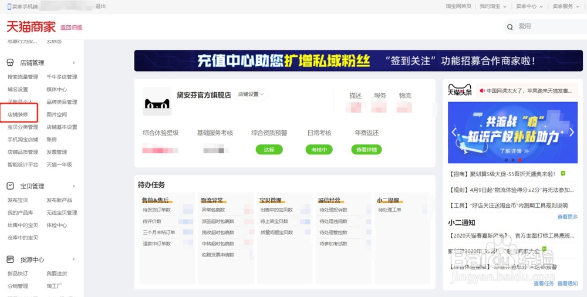Go to previous banner with left arrow
The width and height of the screenshot is (587, 297).
[454, 132]
